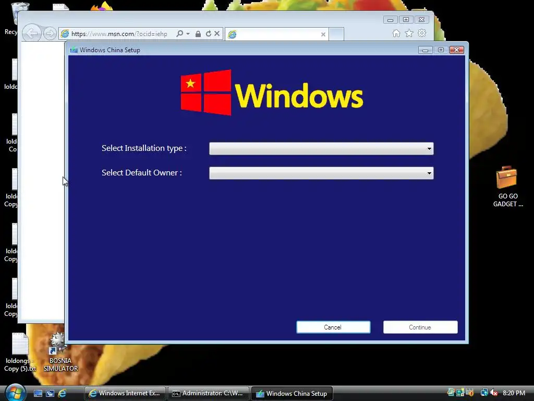
Task: Switch to Administrator command prompt taskbar button
Action: click(x=209, y=393)
